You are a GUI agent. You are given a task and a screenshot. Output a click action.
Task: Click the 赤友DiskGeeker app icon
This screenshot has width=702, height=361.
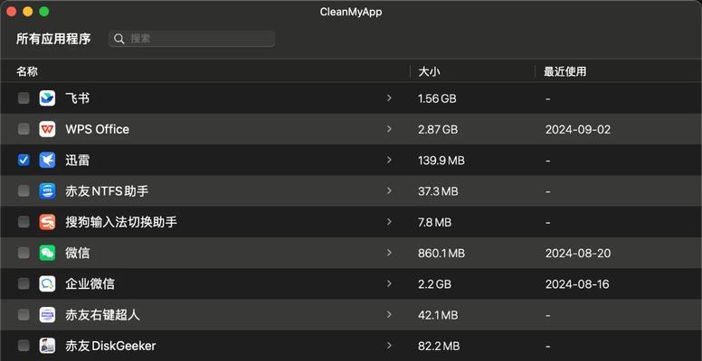(47, 346)
